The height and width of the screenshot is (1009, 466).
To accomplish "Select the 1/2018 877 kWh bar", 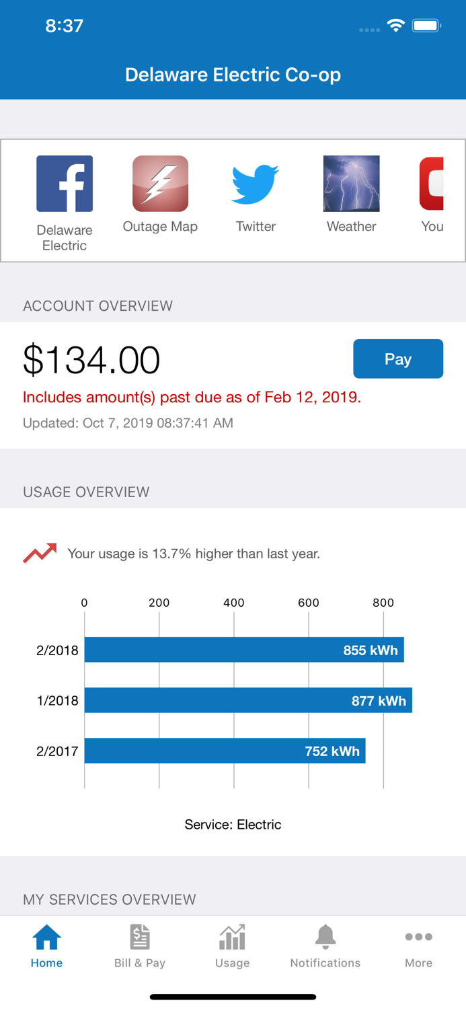I will pos(247,700).
